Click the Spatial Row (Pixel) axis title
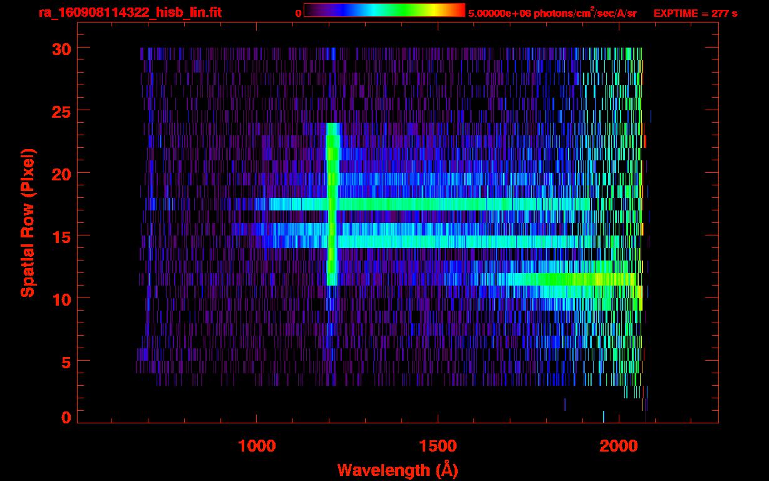The width and height of the screenshot is (769, 481). [x=28, y=223]
